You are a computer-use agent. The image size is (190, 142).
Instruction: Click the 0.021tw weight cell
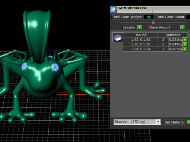coord(175,39)
